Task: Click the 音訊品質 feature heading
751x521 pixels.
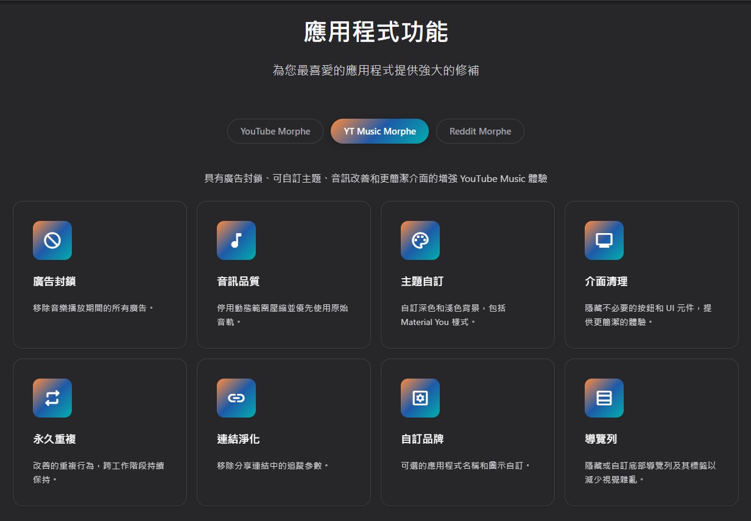Action: (238, 282)
